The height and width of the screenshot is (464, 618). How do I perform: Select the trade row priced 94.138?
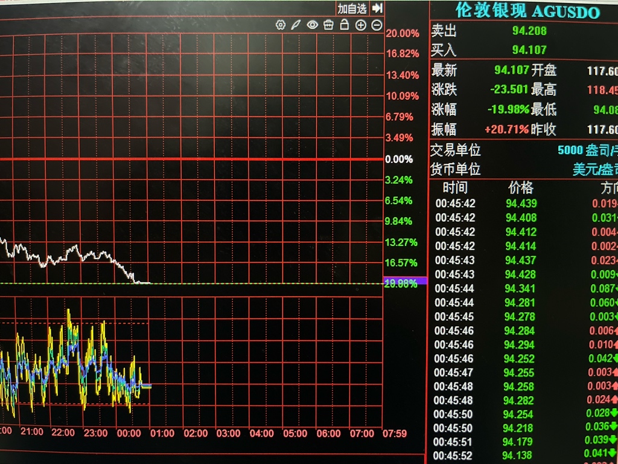click(526, 456)
